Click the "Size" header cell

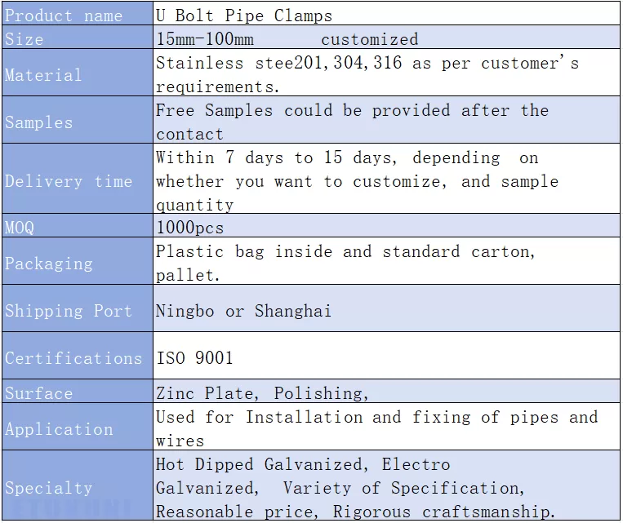77,38
